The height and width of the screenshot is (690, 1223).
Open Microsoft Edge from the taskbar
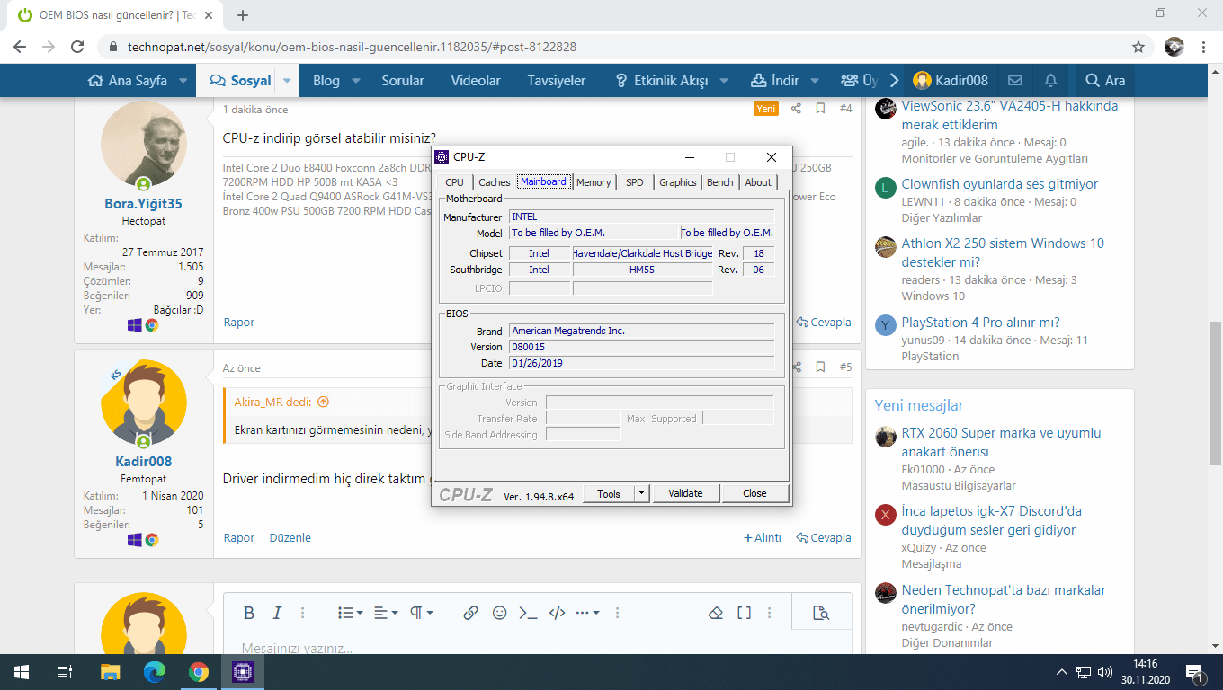(155, 671)
